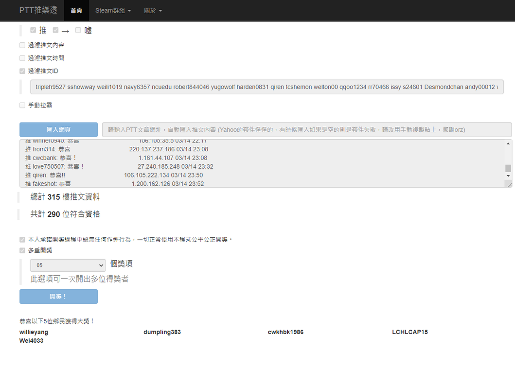This screenshot has width=515, height=389.
Task: Click scroll-up arrow of comments textarea
Action: [508, 143]
